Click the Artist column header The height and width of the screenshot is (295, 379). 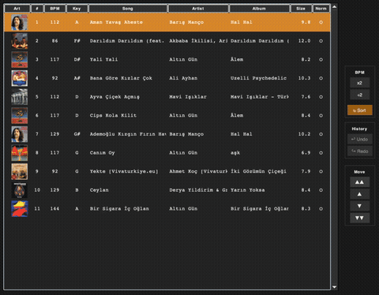tap(198, 9)
